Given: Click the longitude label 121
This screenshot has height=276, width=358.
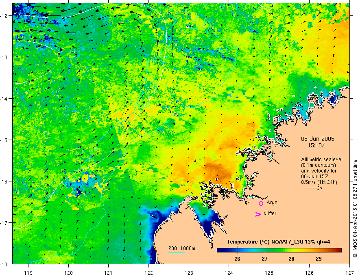Looking at the screenshot, I should [109, 273].
